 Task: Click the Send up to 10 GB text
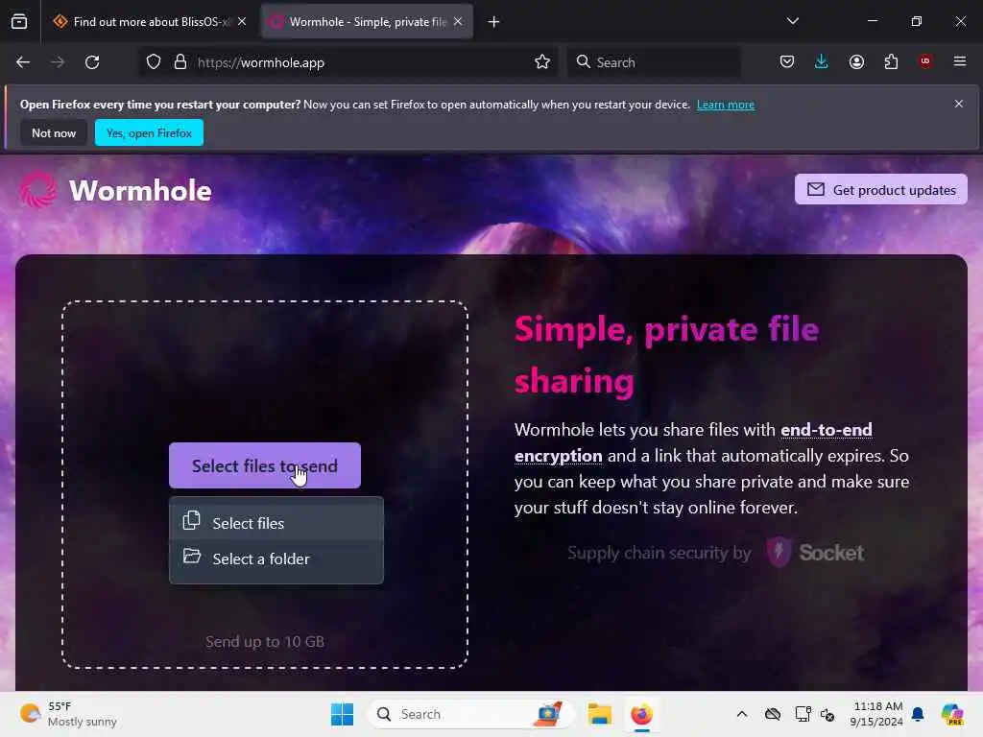click(x=265, y=642)
